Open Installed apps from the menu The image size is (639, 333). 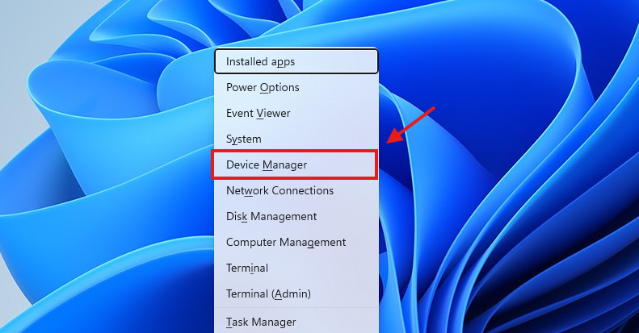[x=296, y=61]
